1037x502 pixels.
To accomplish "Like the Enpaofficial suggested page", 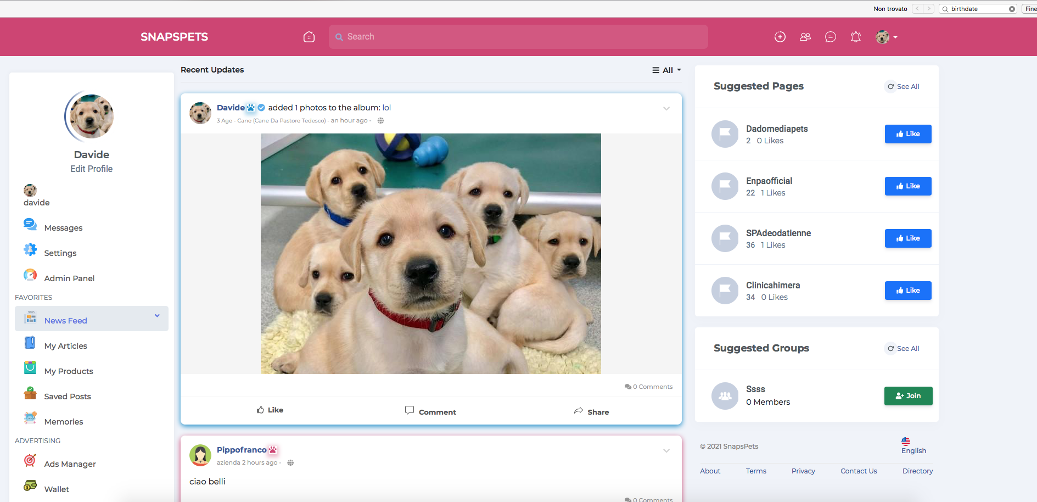I will click(x=907, y=186).
